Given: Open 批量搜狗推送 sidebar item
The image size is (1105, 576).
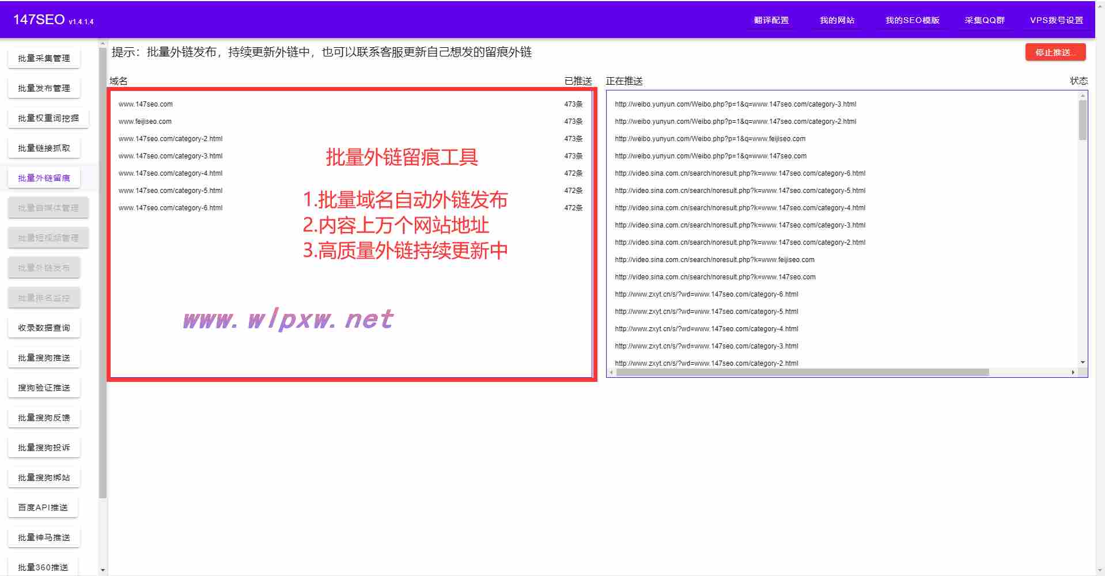Looking at the screenshot, I should tap(44, 358).
